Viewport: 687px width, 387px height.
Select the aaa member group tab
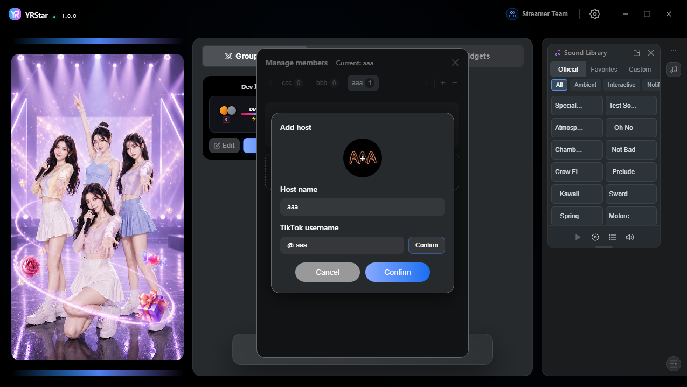pyautogui.click(x=363, y=83)
